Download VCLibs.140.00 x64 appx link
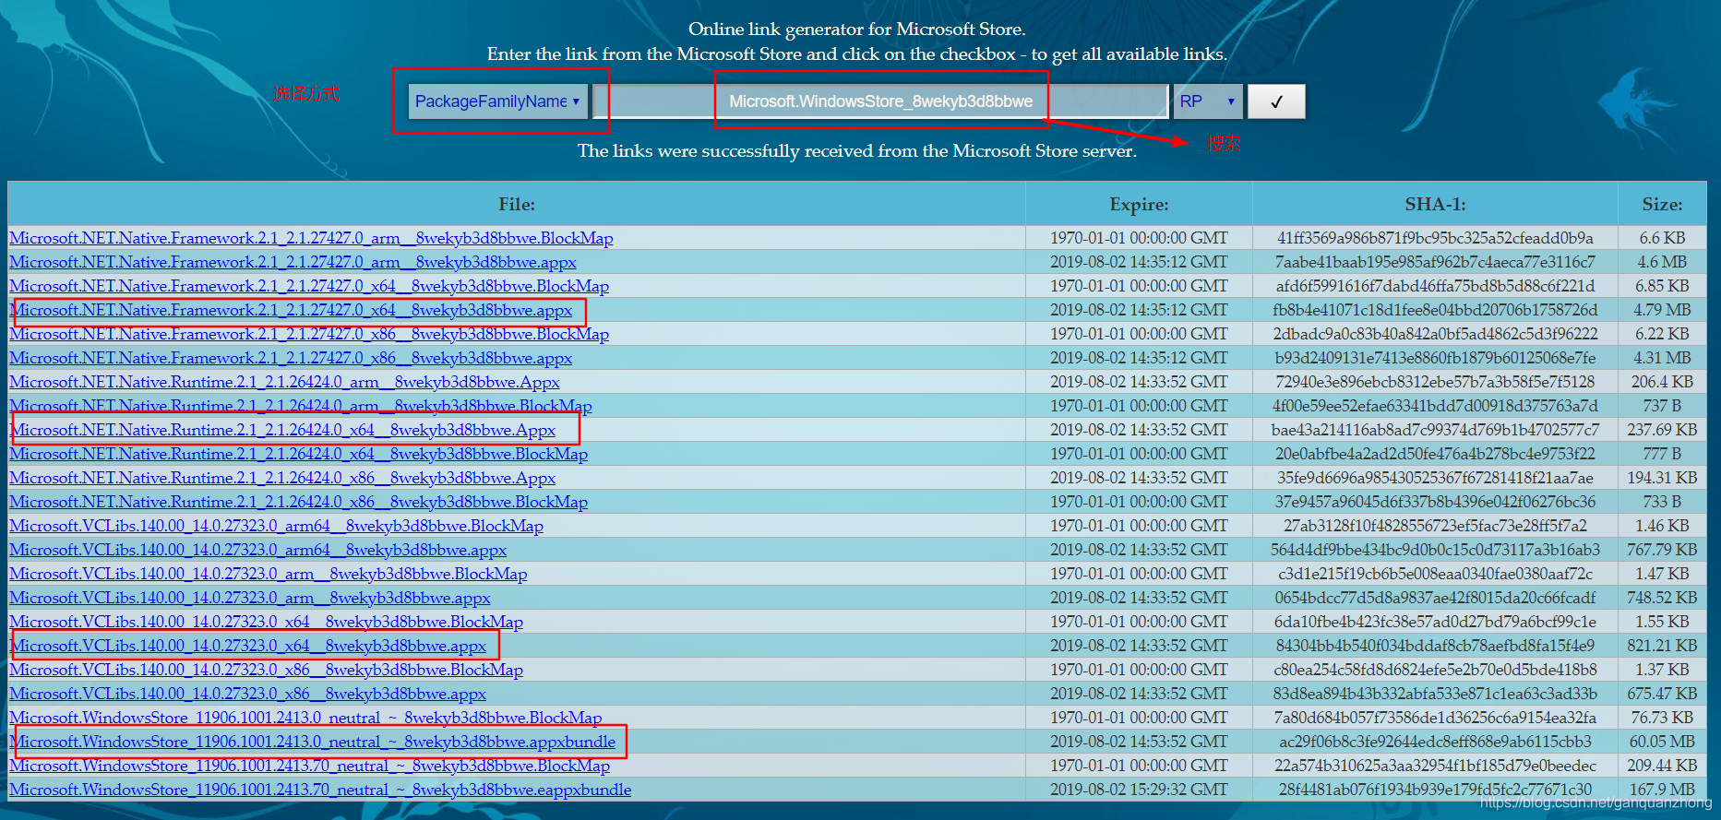 (x=247, y=646)
